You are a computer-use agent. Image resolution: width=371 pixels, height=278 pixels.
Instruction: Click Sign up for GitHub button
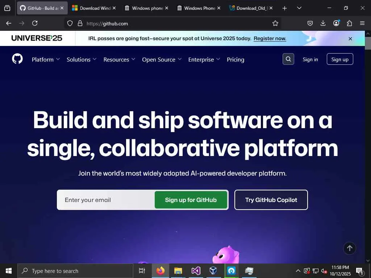point(191,200)
